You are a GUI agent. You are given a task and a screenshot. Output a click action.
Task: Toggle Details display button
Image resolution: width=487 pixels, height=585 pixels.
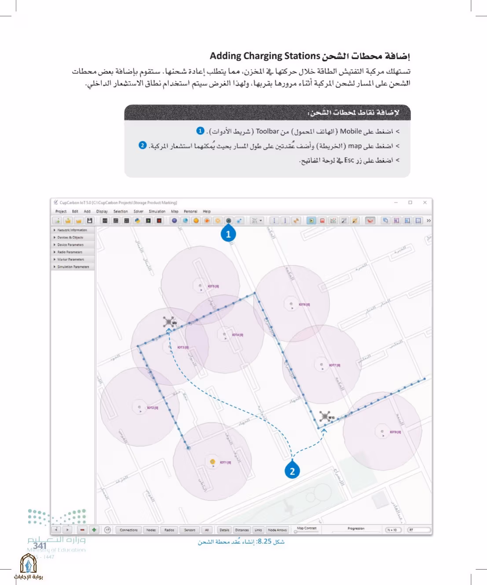(224, 530)
